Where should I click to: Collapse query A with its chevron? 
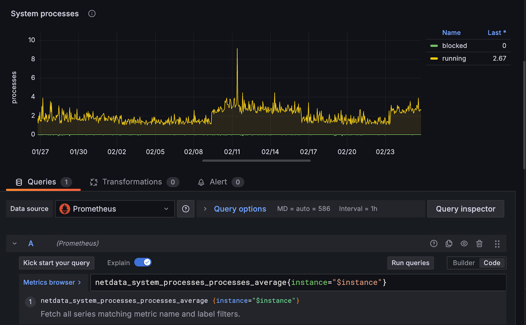point(14,244)
